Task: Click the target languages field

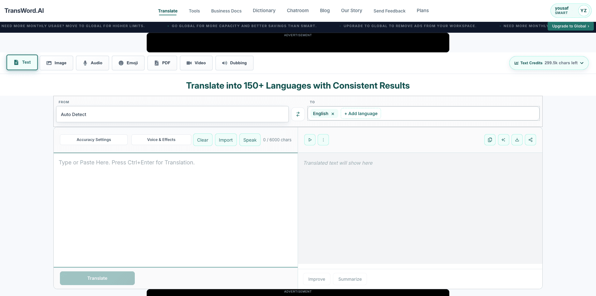Action: click(423, 114)
